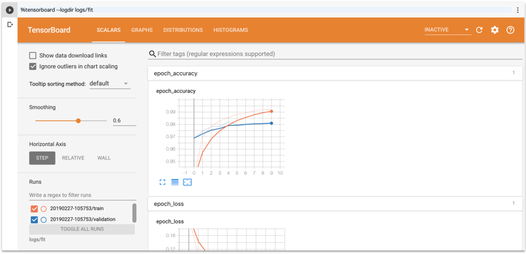Fit epoch_accuracy chart domain to data
Viewport: 526px width, 254px height.
click(x=187, y=182)
